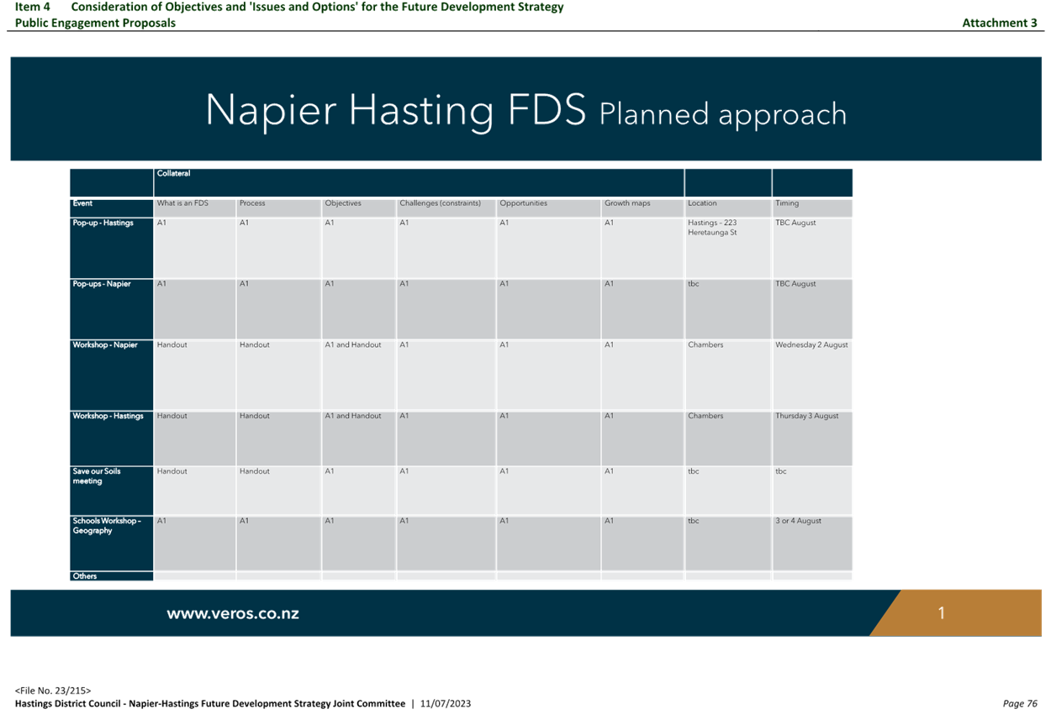
Task: Select the 'Public Engagement Proposals' heading
Action: click(96, 23)
